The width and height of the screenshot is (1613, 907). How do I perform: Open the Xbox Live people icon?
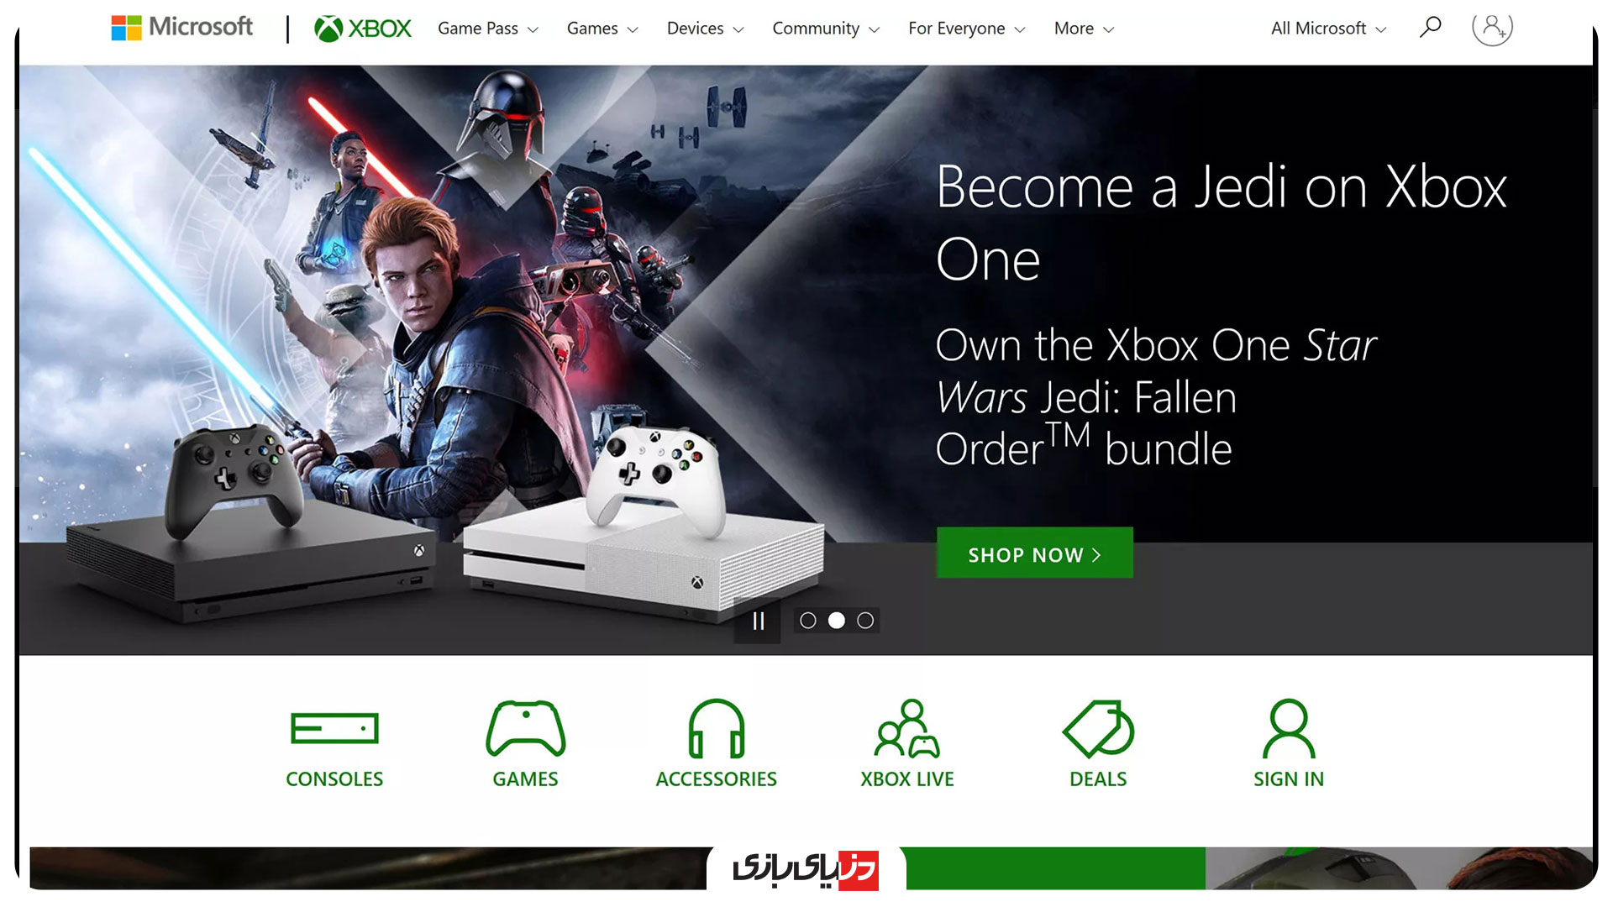click(x=906, y=728)
